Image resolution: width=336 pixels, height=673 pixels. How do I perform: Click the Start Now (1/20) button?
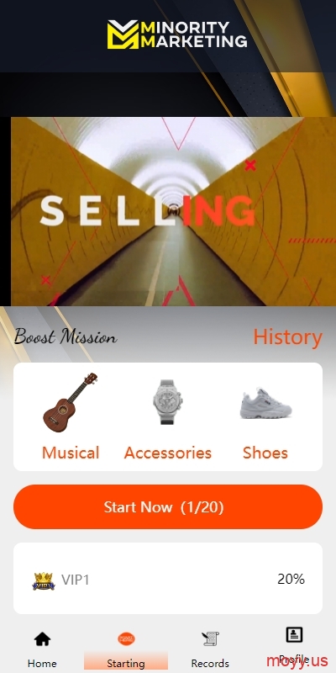(168, 507)
